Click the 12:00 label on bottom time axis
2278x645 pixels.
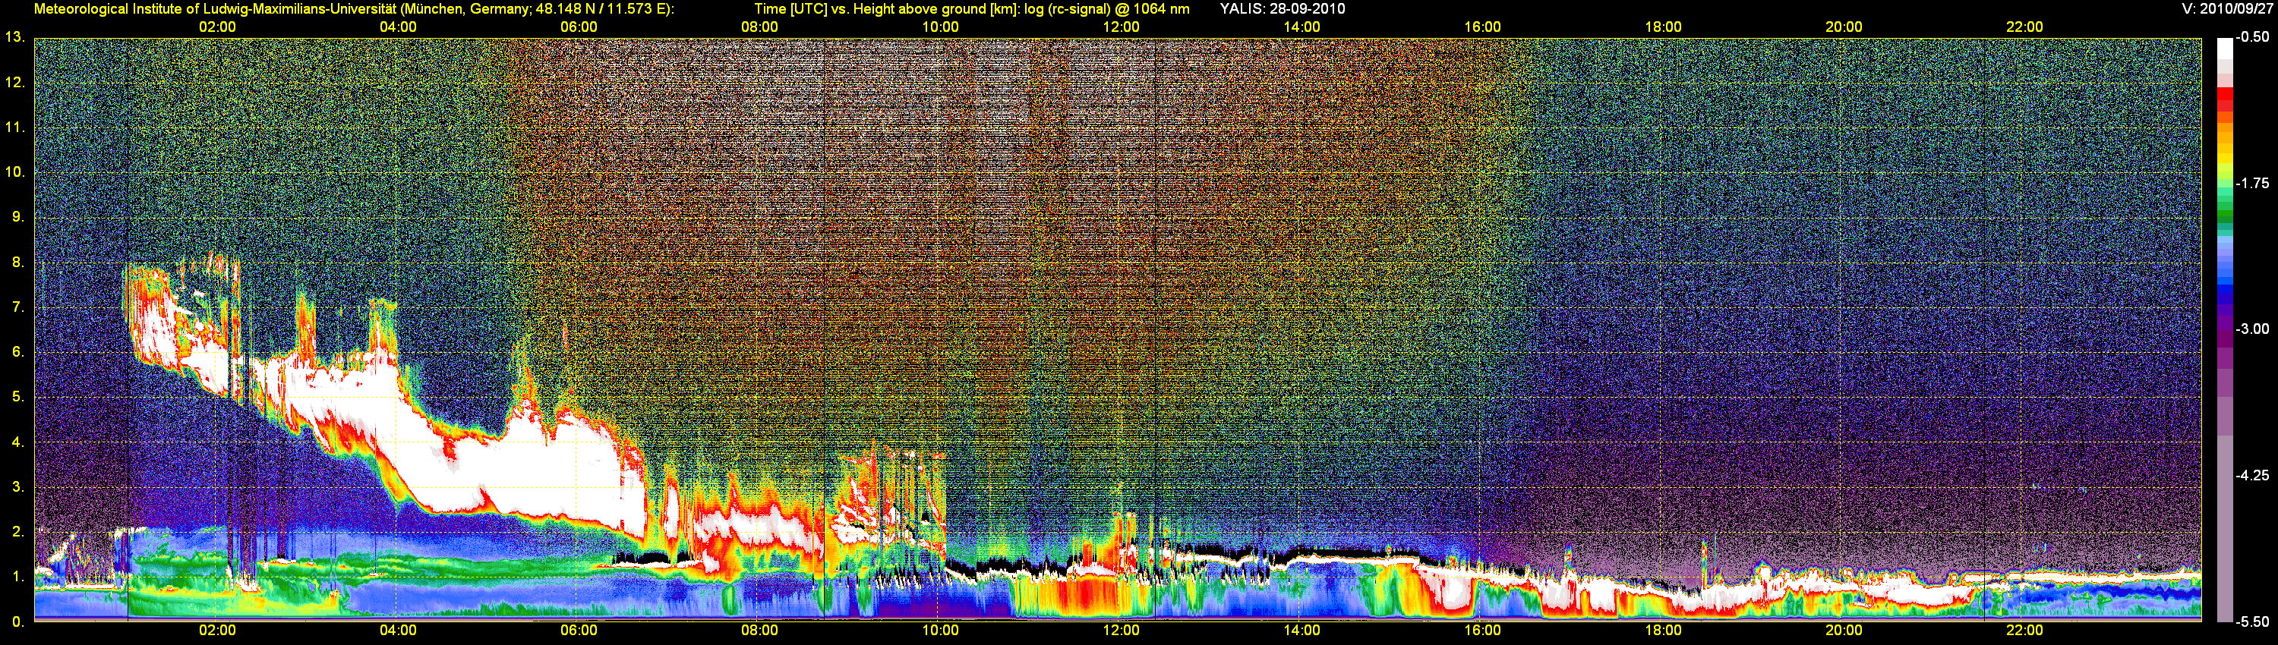coord(1122,630)
